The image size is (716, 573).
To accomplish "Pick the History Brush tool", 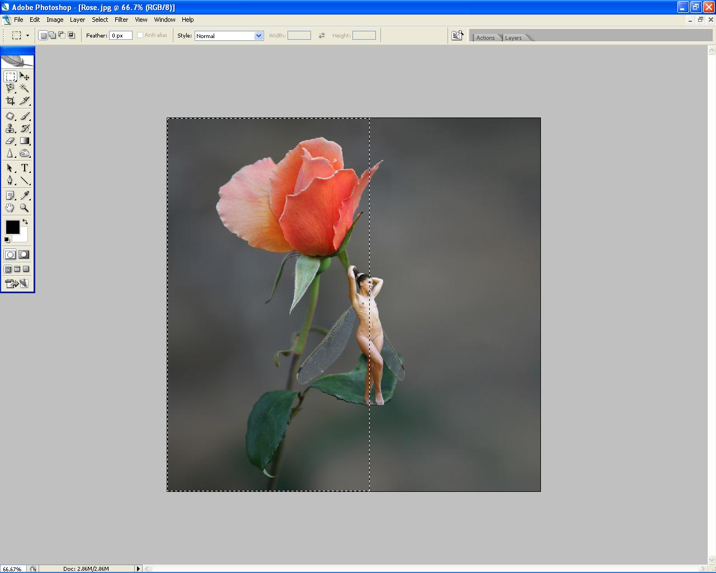I will (x=25, y=128).
